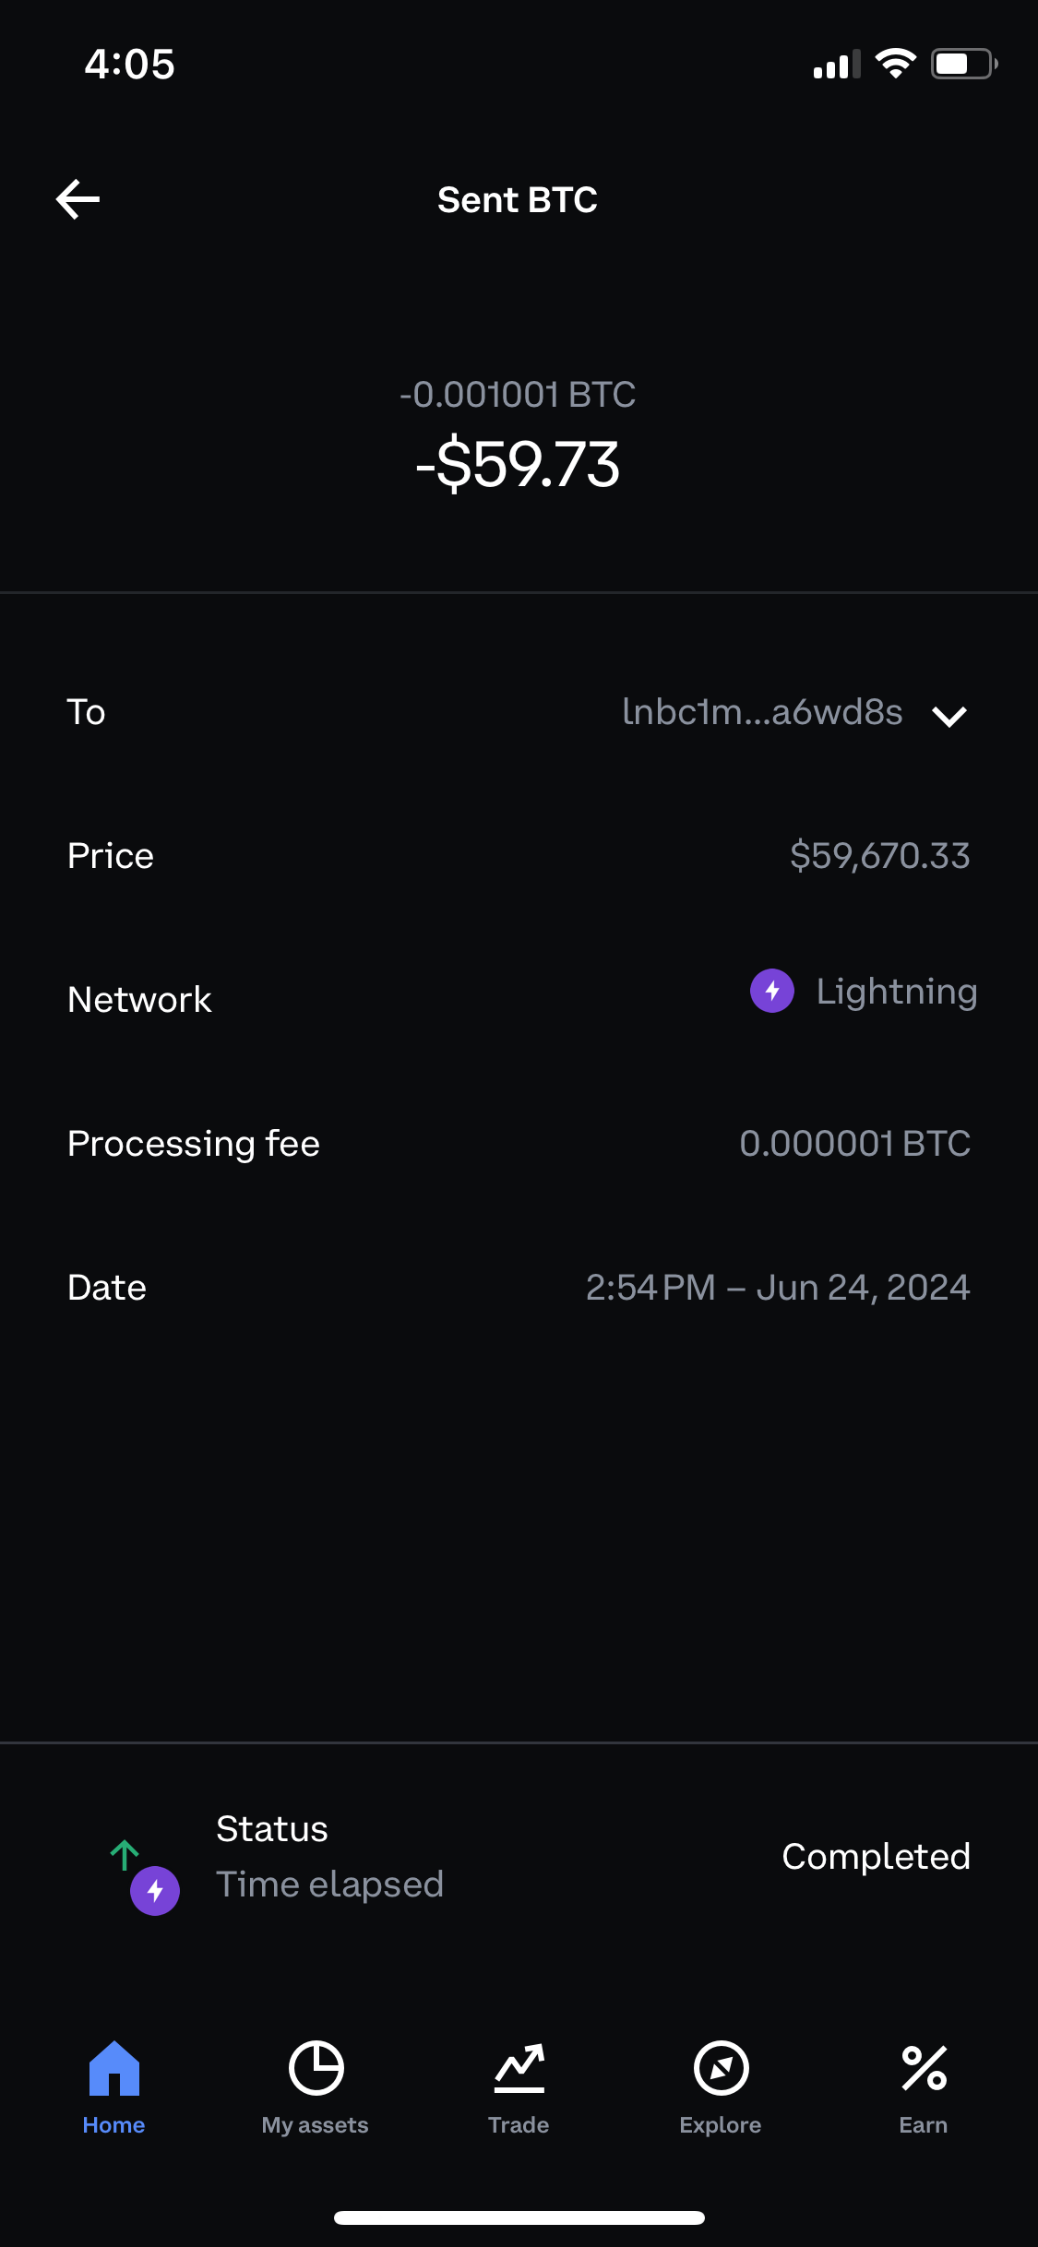This screenshot has height=2247, width=1038.
Task: Open the My assets pie icon
Action: [x=316, y=2068]
